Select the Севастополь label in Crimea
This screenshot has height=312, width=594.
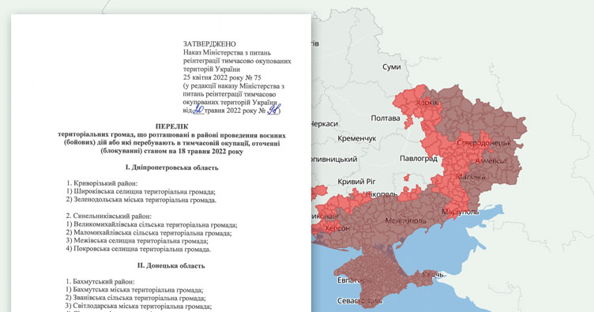tap(360, 301)
